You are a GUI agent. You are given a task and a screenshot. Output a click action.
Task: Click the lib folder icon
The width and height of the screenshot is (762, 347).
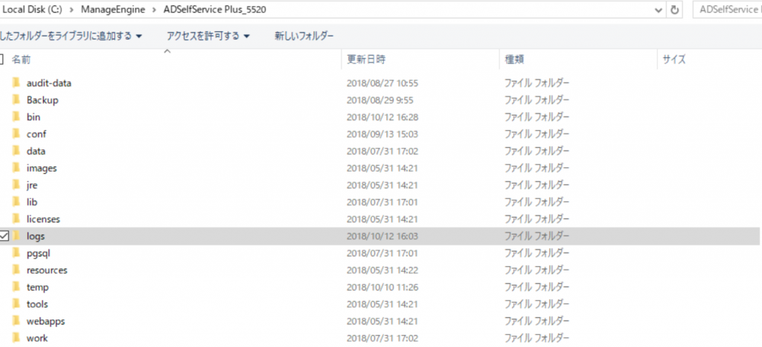click(x=16, y=201)
